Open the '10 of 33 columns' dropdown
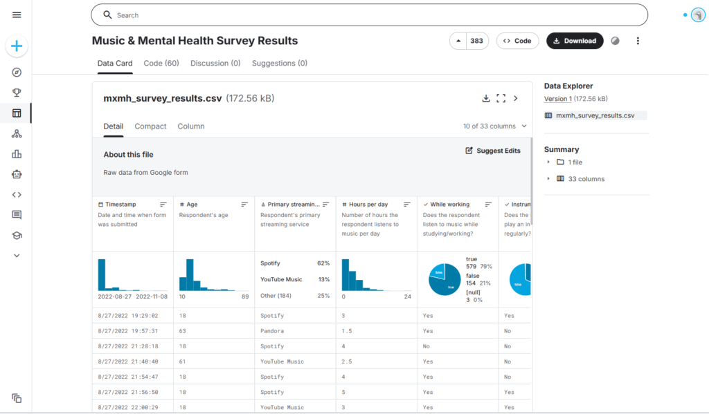This screenshot has height=414, width=709. [x=494, y=126]
